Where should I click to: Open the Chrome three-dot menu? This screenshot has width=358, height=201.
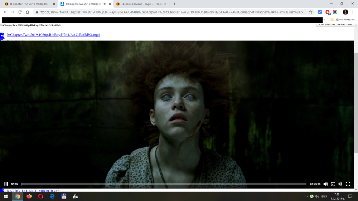coord(353,12)
